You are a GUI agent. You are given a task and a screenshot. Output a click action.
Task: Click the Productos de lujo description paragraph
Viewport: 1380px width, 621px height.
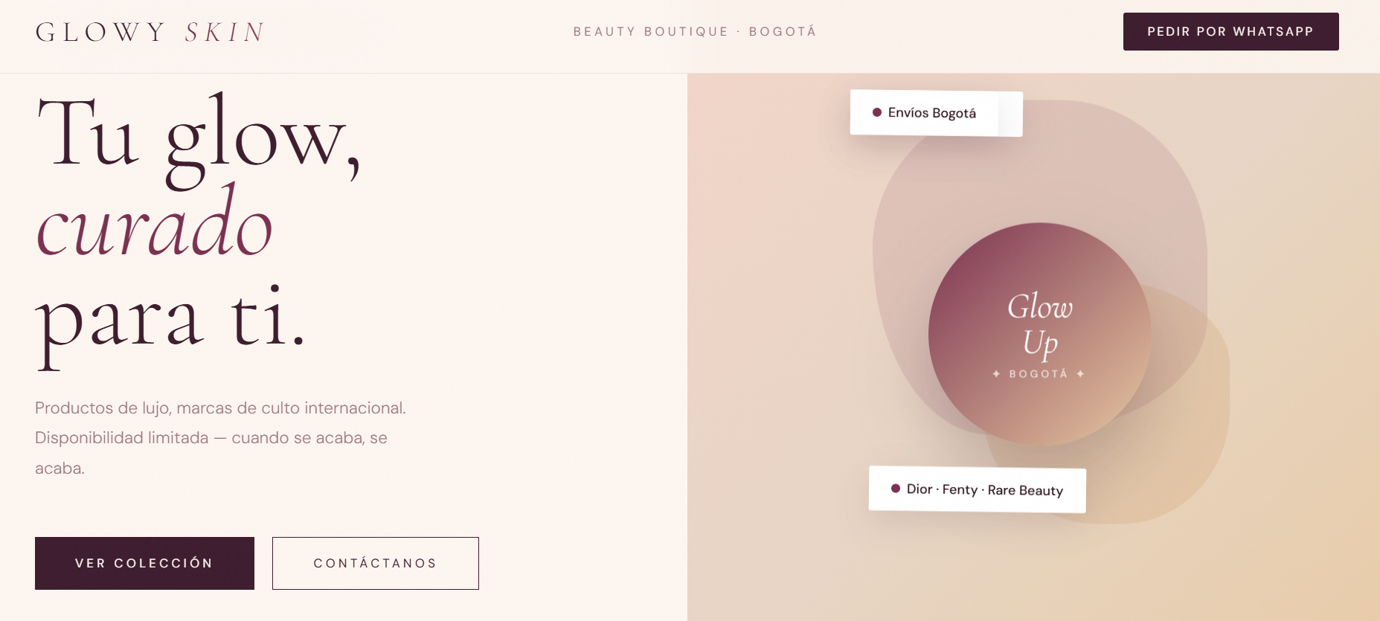tap(220, 438)
